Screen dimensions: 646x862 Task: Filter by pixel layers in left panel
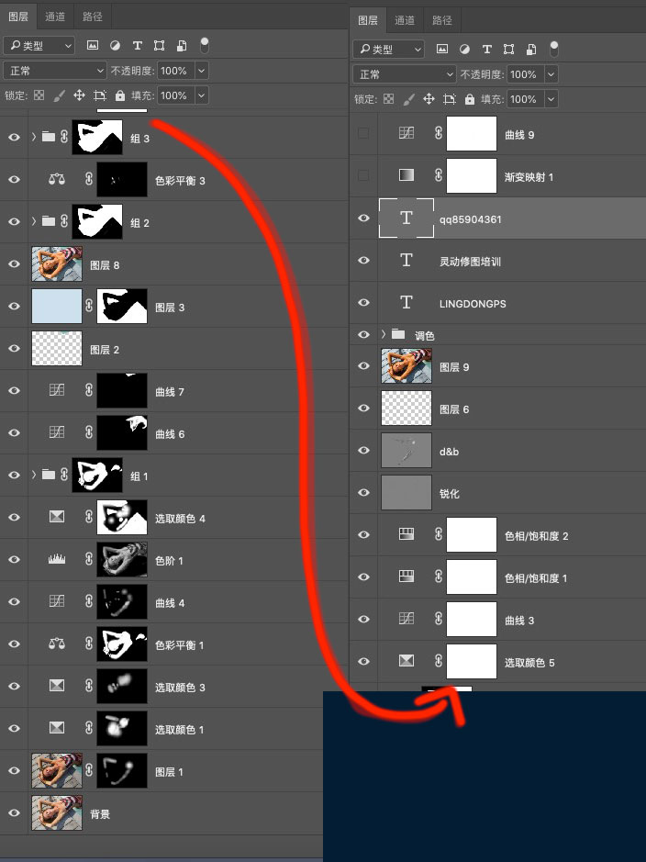pos(93,45)
